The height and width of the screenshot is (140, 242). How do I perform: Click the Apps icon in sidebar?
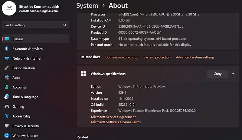[x=7, y=77]
